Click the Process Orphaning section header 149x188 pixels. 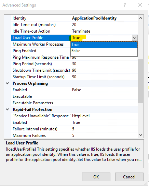pyautogui.click(x=30, y=83)
